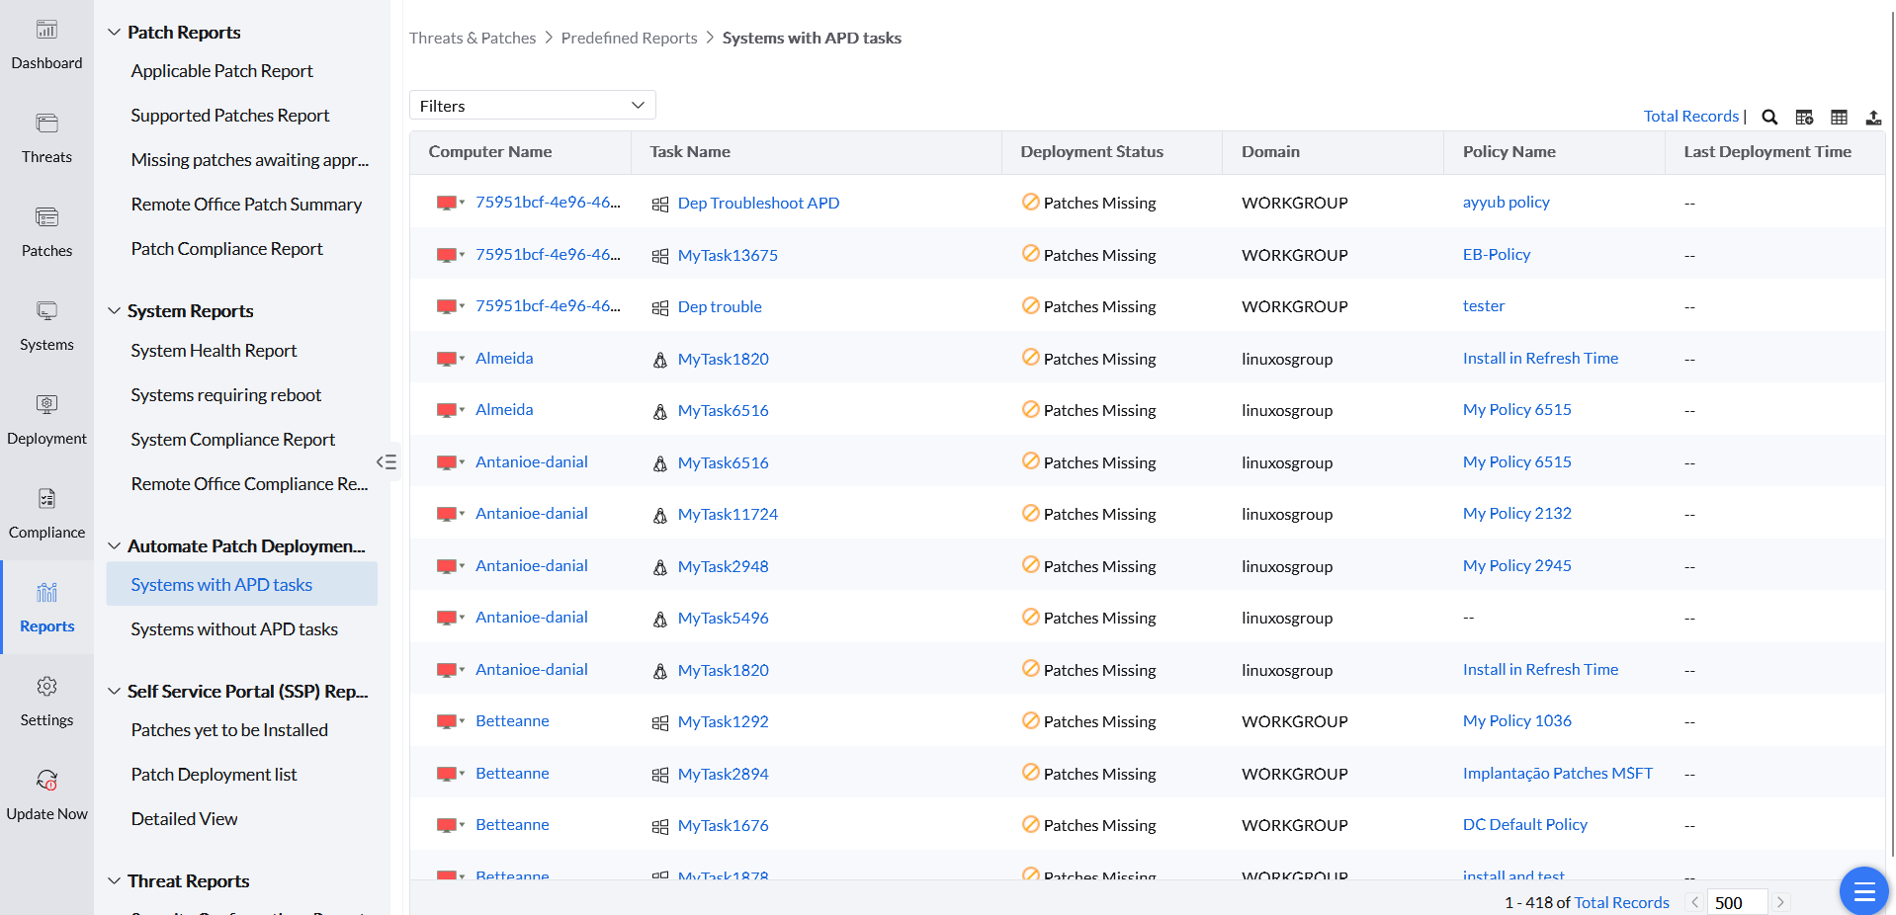Image resolution: width=1896 pixels, height=915 pixels.
Task: Open the Dep Troubleshoot APD task
Action: pyautogui.click(x=758, y=204)
